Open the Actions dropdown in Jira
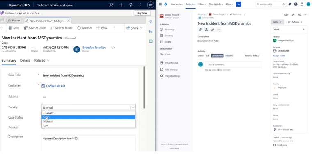312x155 pixels. [295, 22]
